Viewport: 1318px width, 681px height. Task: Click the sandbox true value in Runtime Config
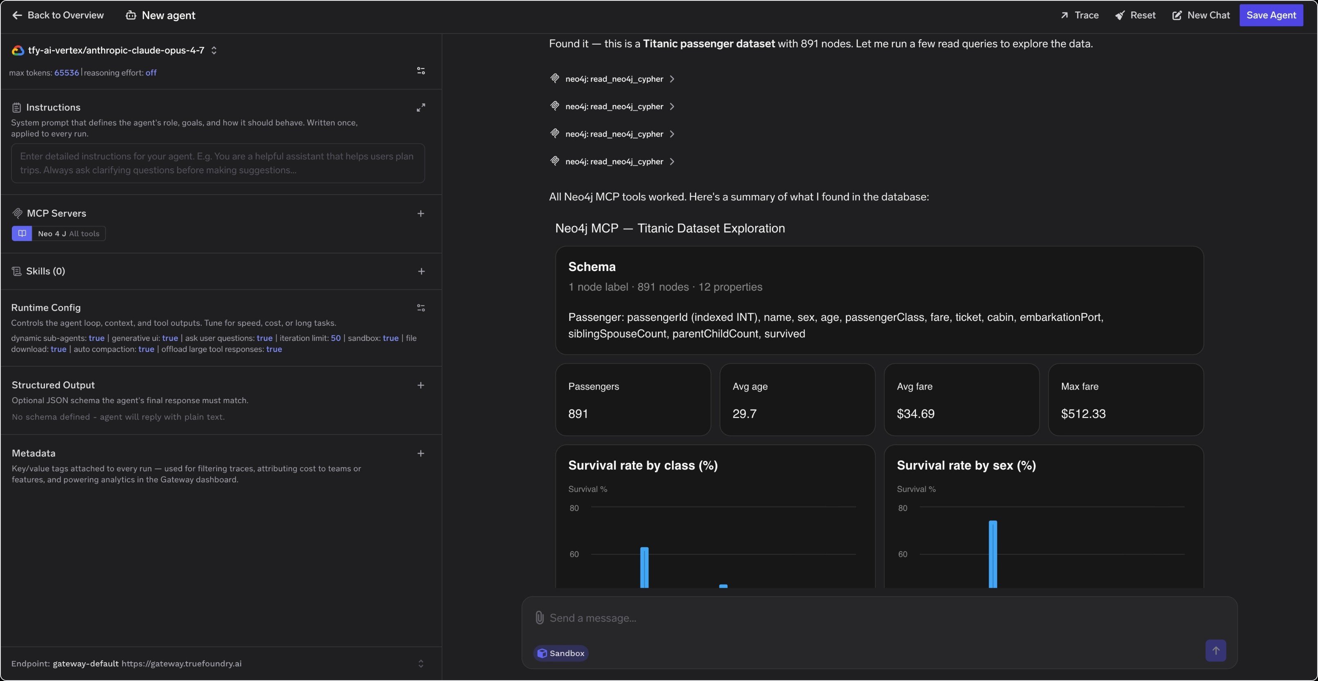(390, 338)
